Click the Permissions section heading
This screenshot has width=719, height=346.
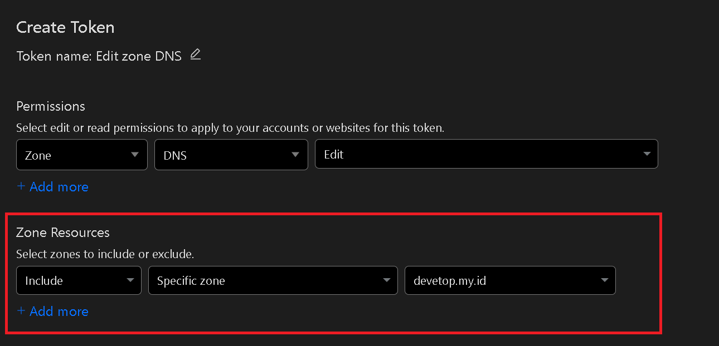click(51, 106)
